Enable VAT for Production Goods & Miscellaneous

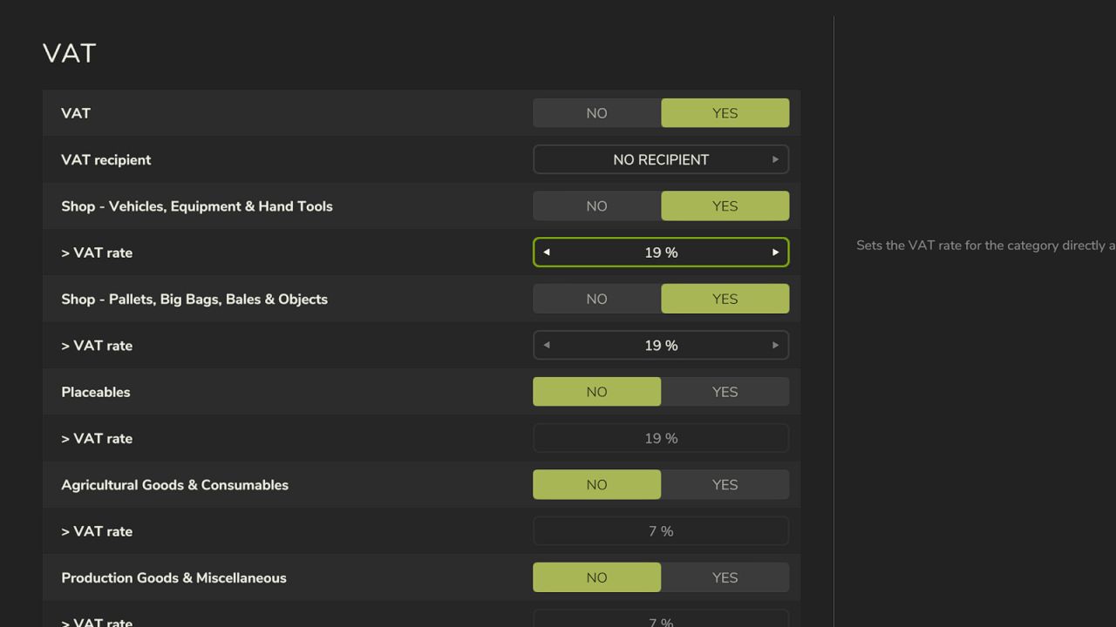pyautogui.click(x=725, y=577)
